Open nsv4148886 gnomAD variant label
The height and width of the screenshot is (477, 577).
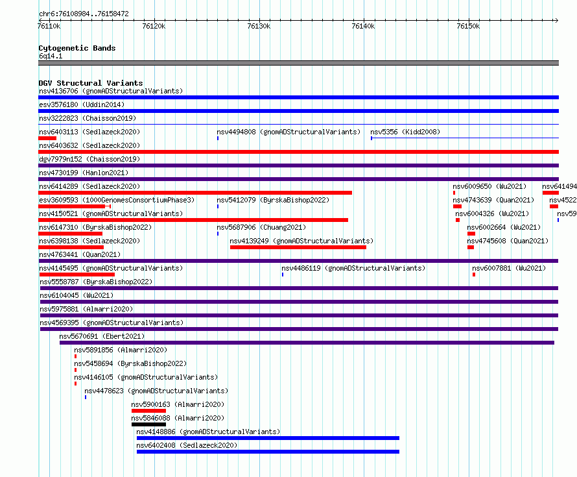tap(208, 432)
